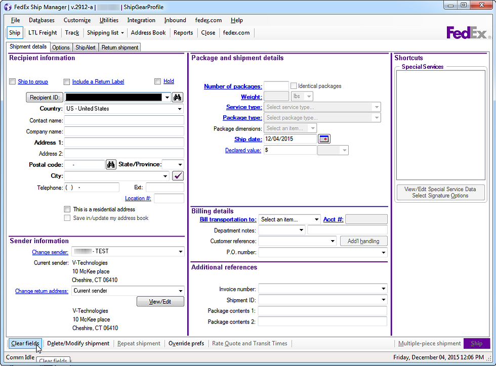Open the Databases menu
The image size is (496, 366).
[x=42, y=20]
